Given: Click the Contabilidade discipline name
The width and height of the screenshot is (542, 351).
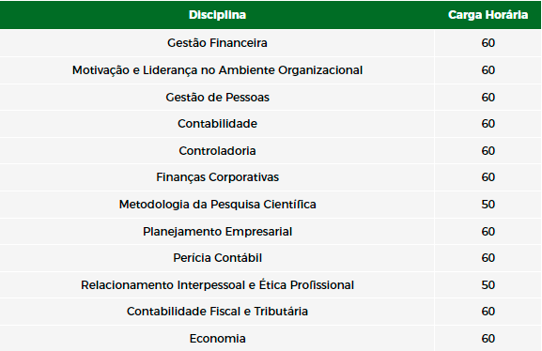Looking at the screenshot, I should tap(217, 124).
